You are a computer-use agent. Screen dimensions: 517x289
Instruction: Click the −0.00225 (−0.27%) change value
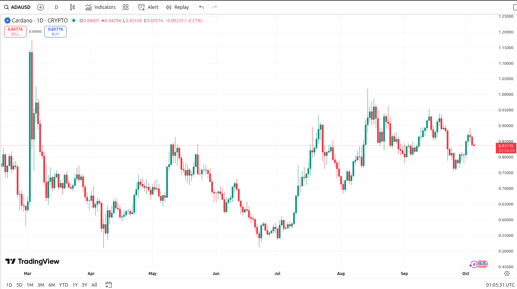click(184, 20)
